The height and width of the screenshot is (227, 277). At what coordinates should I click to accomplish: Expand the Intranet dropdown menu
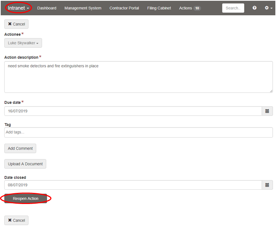[x=19, y=8]
